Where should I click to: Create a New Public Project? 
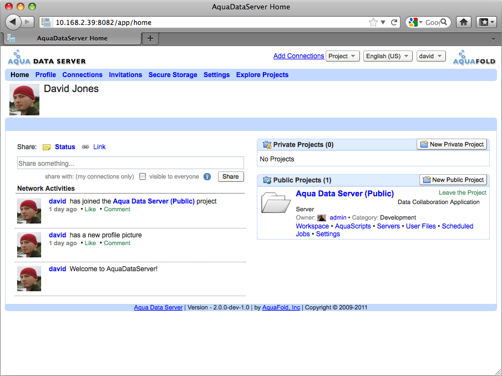click(453, 180)
